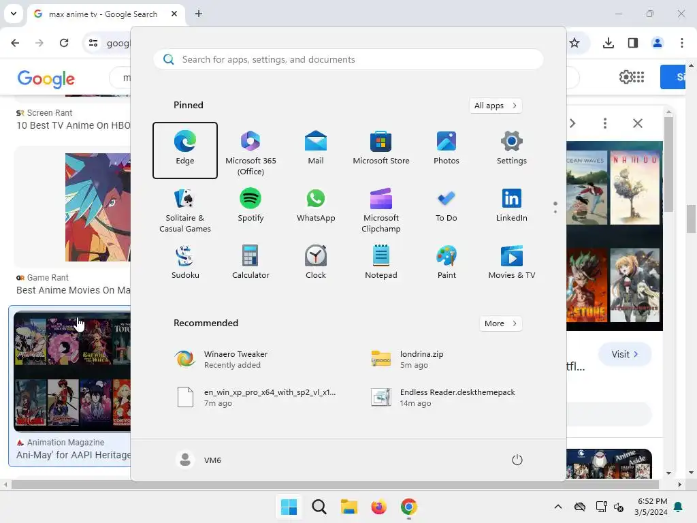Reload the Chrome page

tap(64, 43)
